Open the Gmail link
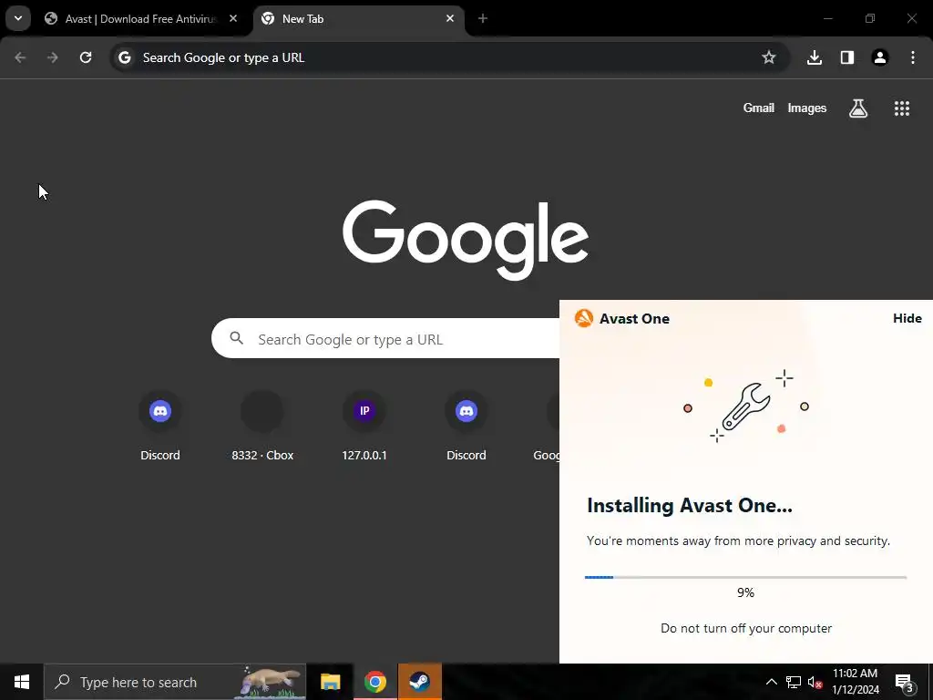 pyautogui.click(x=759, y=108)
